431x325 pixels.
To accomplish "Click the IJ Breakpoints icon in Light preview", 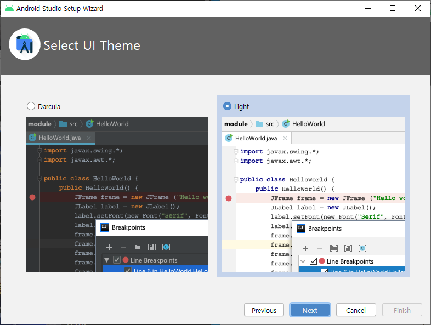I will 300,229.
